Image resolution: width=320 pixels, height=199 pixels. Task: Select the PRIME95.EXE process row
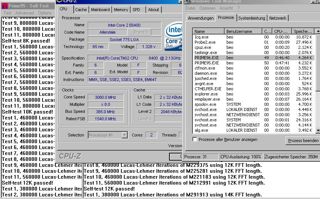click(253, 63)
